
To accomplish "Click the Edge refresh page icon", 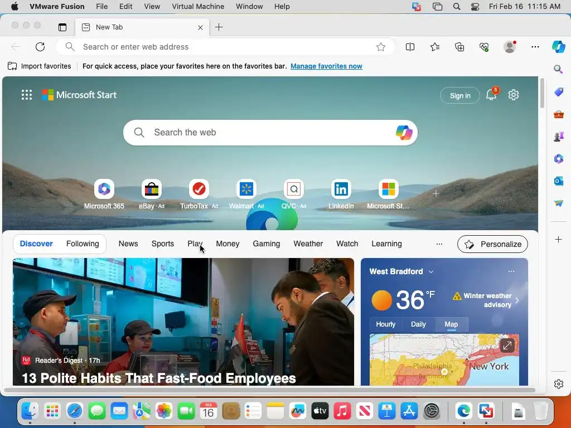I will [x=40, y=47].
